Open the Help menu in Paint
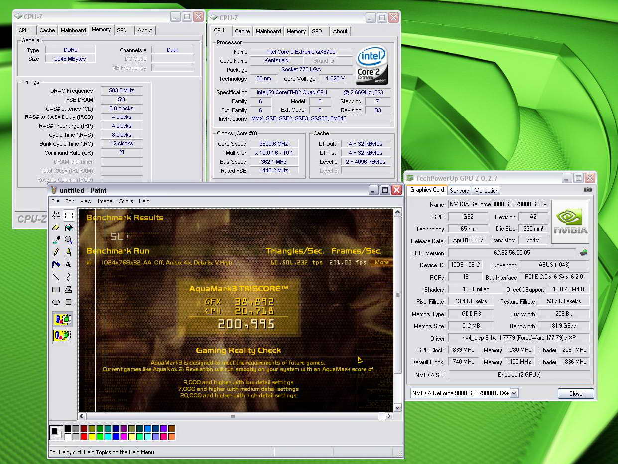618x464 pixels. coord(144,201)
